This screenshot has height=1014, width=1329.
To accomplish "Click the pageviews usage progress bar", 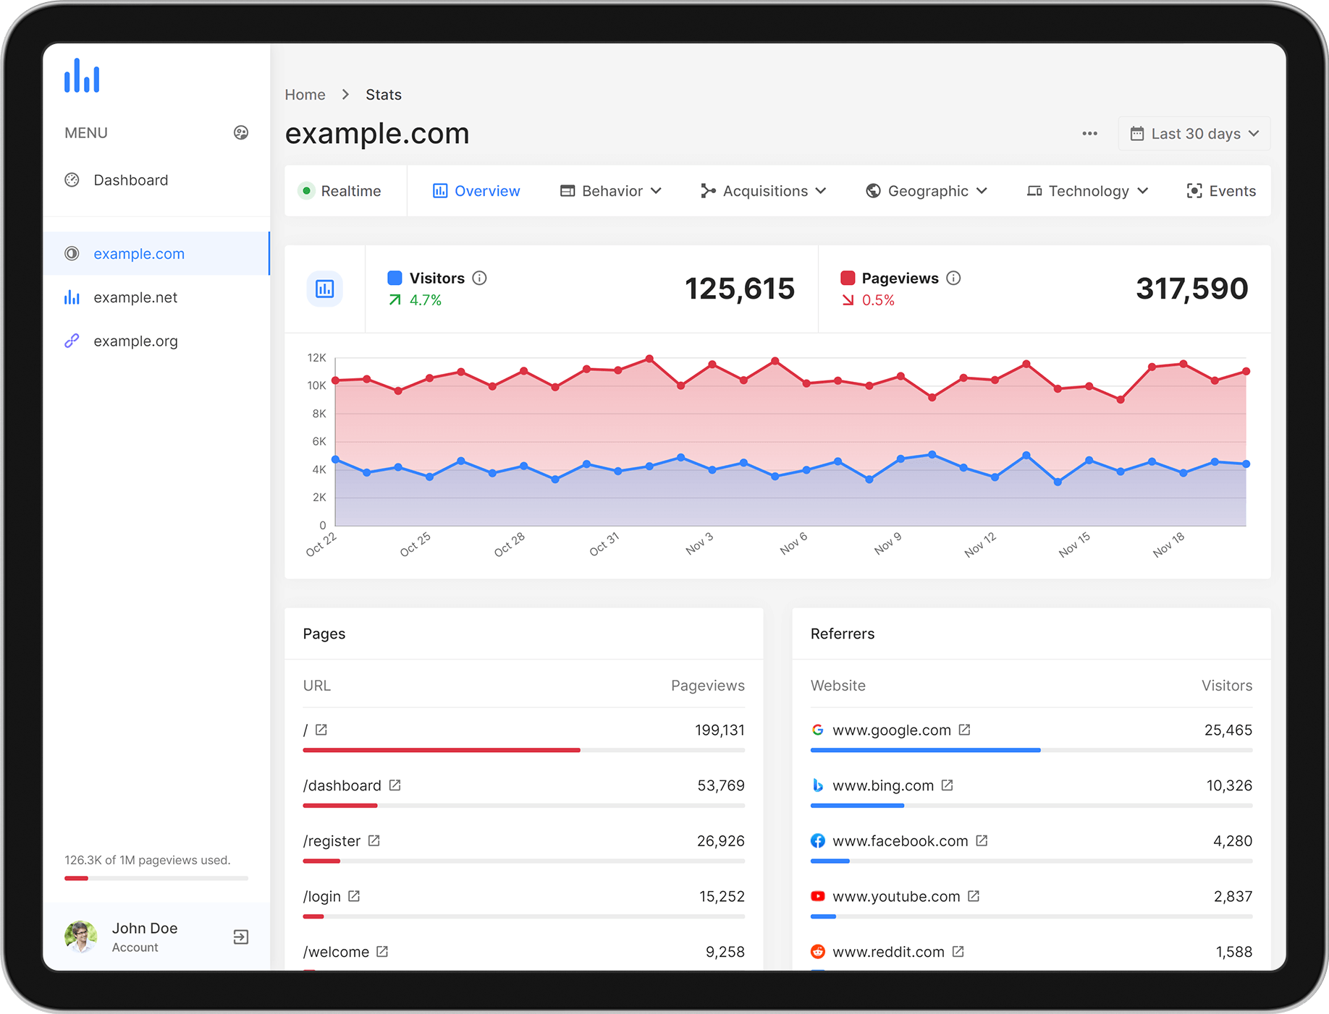I will pyautogui.click(x=156, y=878).
